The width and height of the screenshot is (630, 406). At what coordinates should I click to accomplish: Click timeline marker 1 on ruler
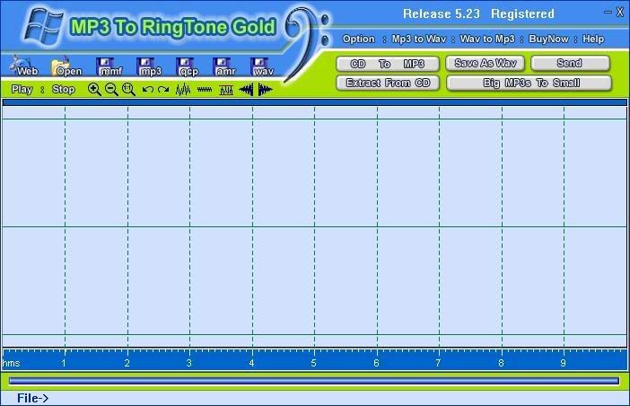click(64, 363)
